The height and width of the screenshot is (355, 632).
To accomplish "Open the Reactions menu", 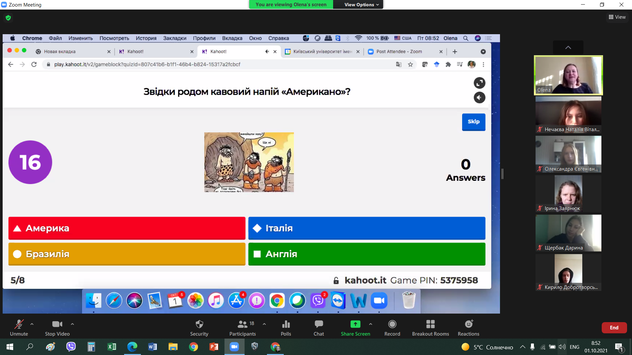I will (x=468, y=324).
